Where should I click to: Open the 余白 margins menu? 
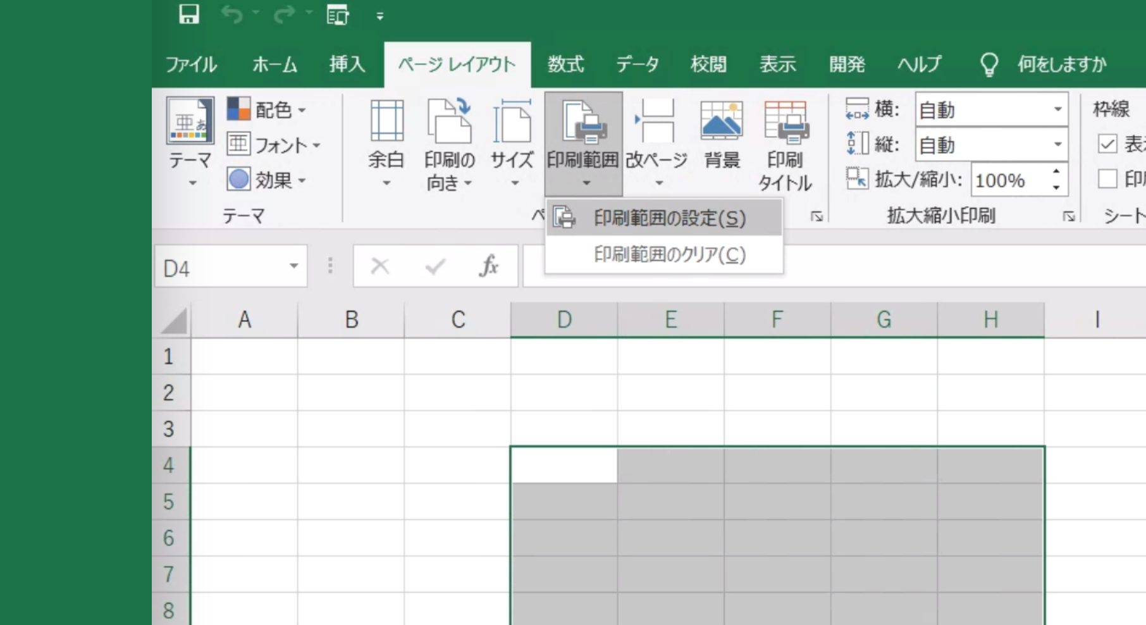(x=386, y=144)
